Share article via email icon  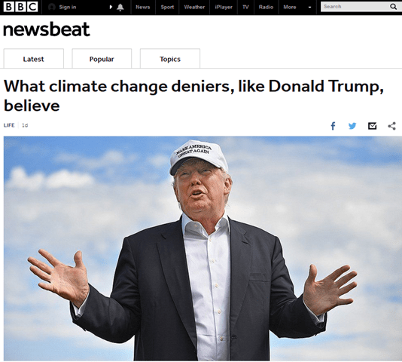coord(372,126)
